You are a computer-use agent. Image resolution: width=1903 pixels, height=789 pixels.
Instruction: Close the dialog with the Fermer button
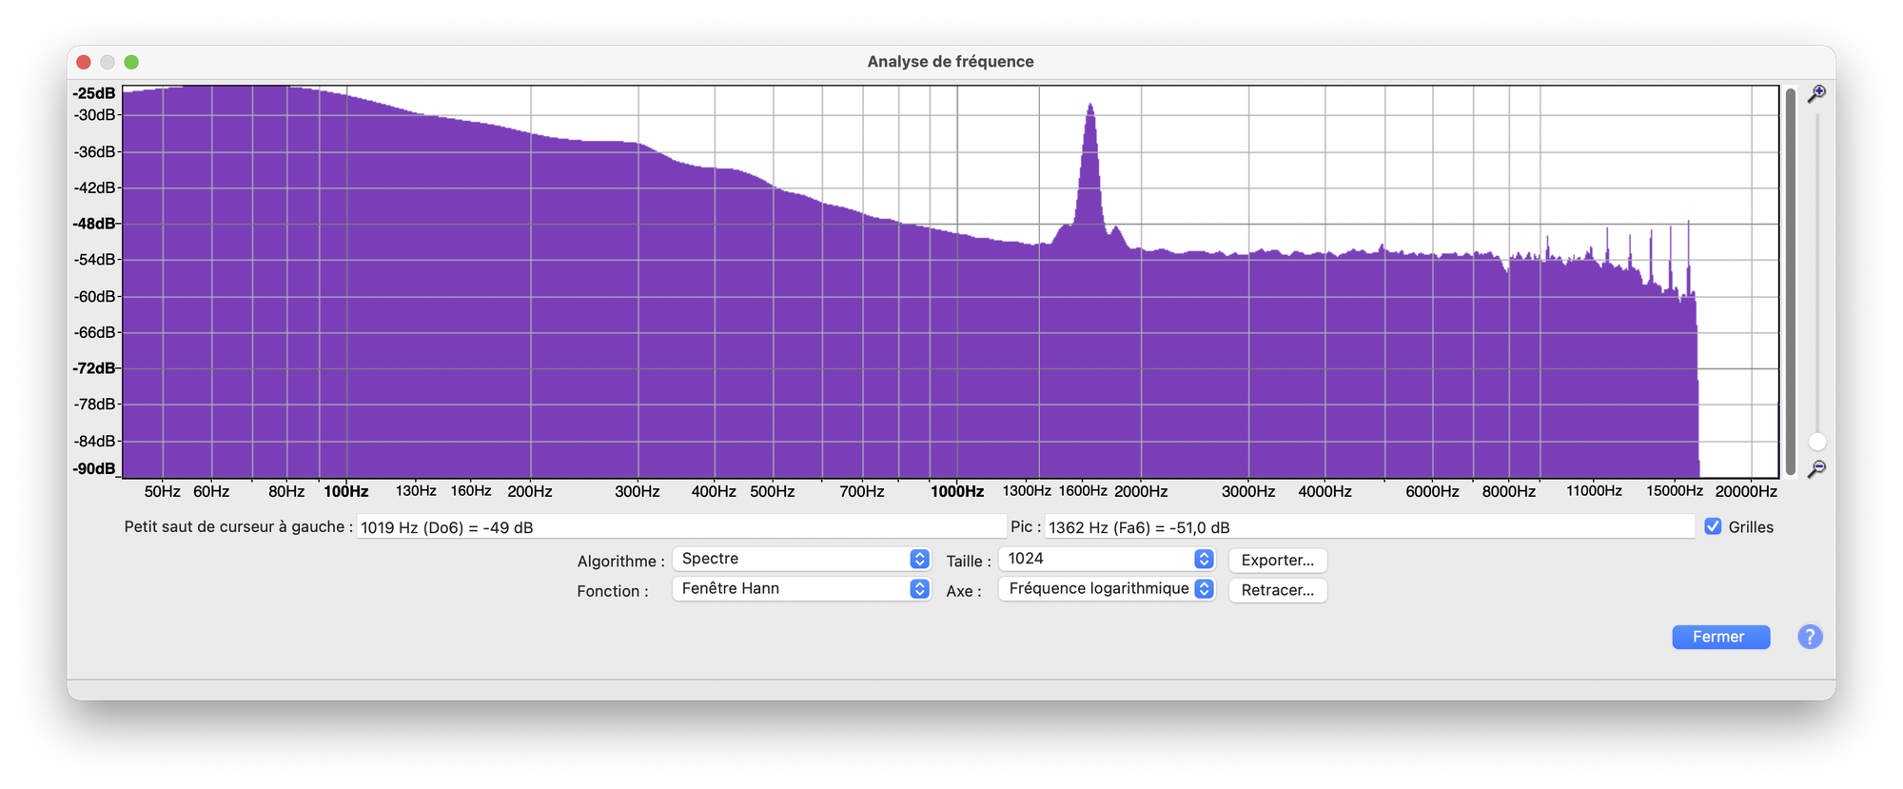[1720, 637]
